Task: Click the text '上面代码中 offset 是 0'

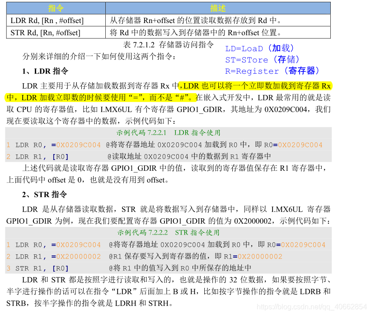Action: pyautogui.click(x=44, y=180)
